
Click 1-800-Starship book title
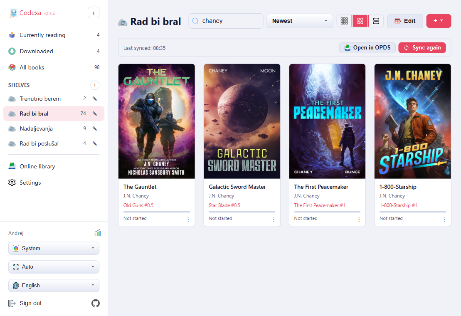click(x=398, y=187)
